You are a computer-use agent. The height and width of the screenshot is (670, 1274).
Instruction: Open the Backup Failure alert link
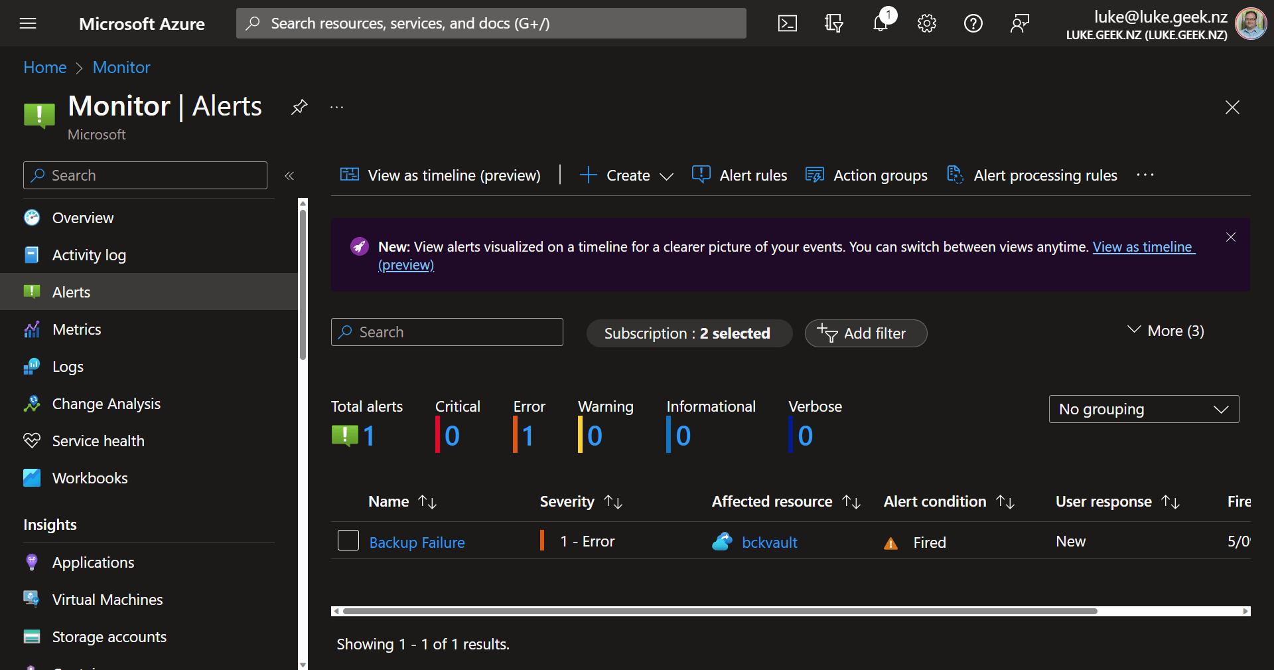[x=417, y=543]
